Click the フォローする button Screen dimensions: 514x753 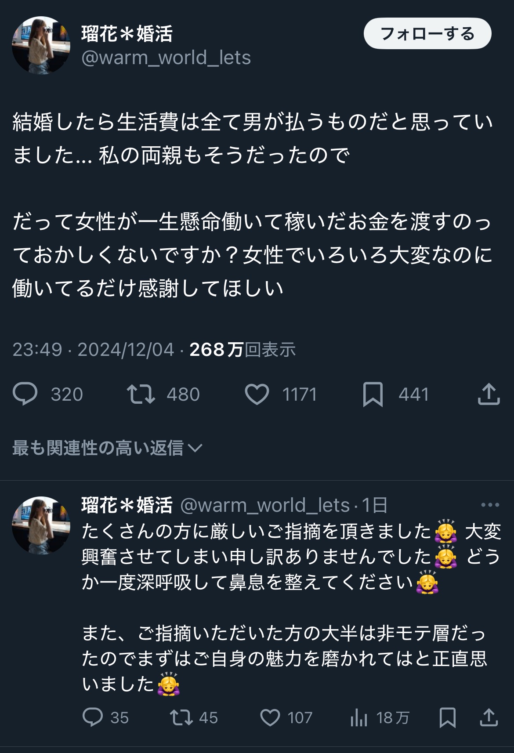tap(427, 33)
